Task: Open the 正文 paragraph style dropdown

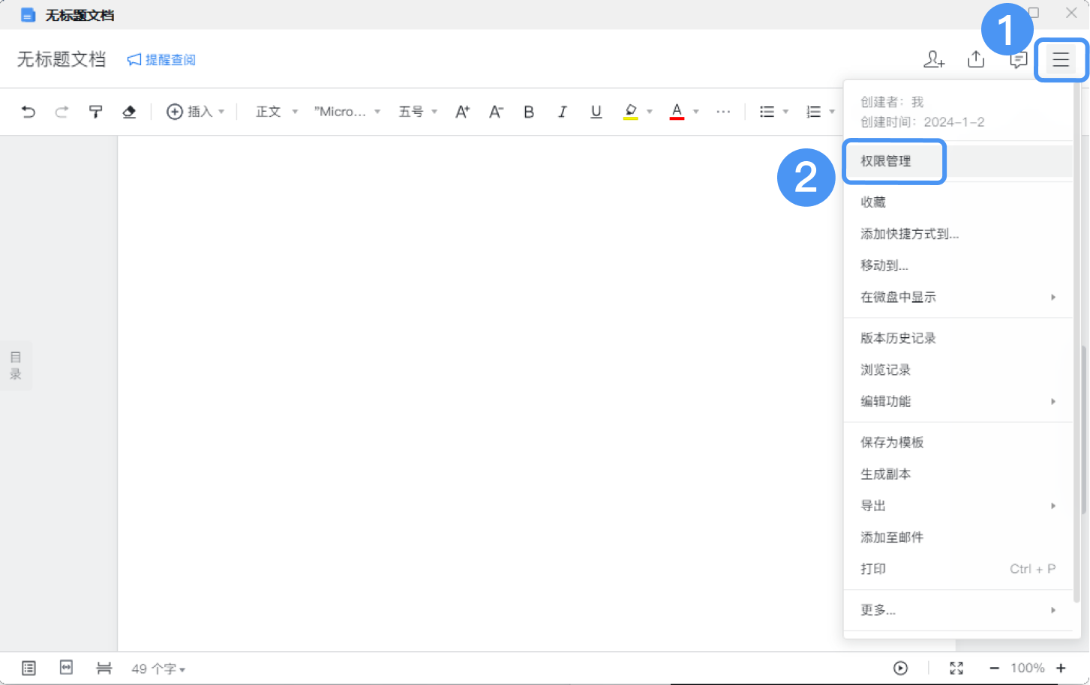Action: point(276,112)
